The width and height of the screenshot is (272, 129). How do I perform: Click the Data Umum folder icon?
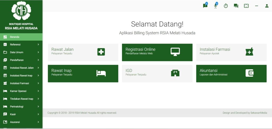click(x=5, y=52)
